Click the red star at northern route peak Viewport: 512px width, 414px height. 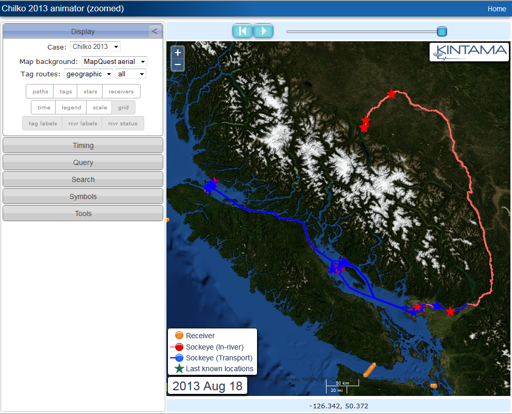click(x=391, y=94)
